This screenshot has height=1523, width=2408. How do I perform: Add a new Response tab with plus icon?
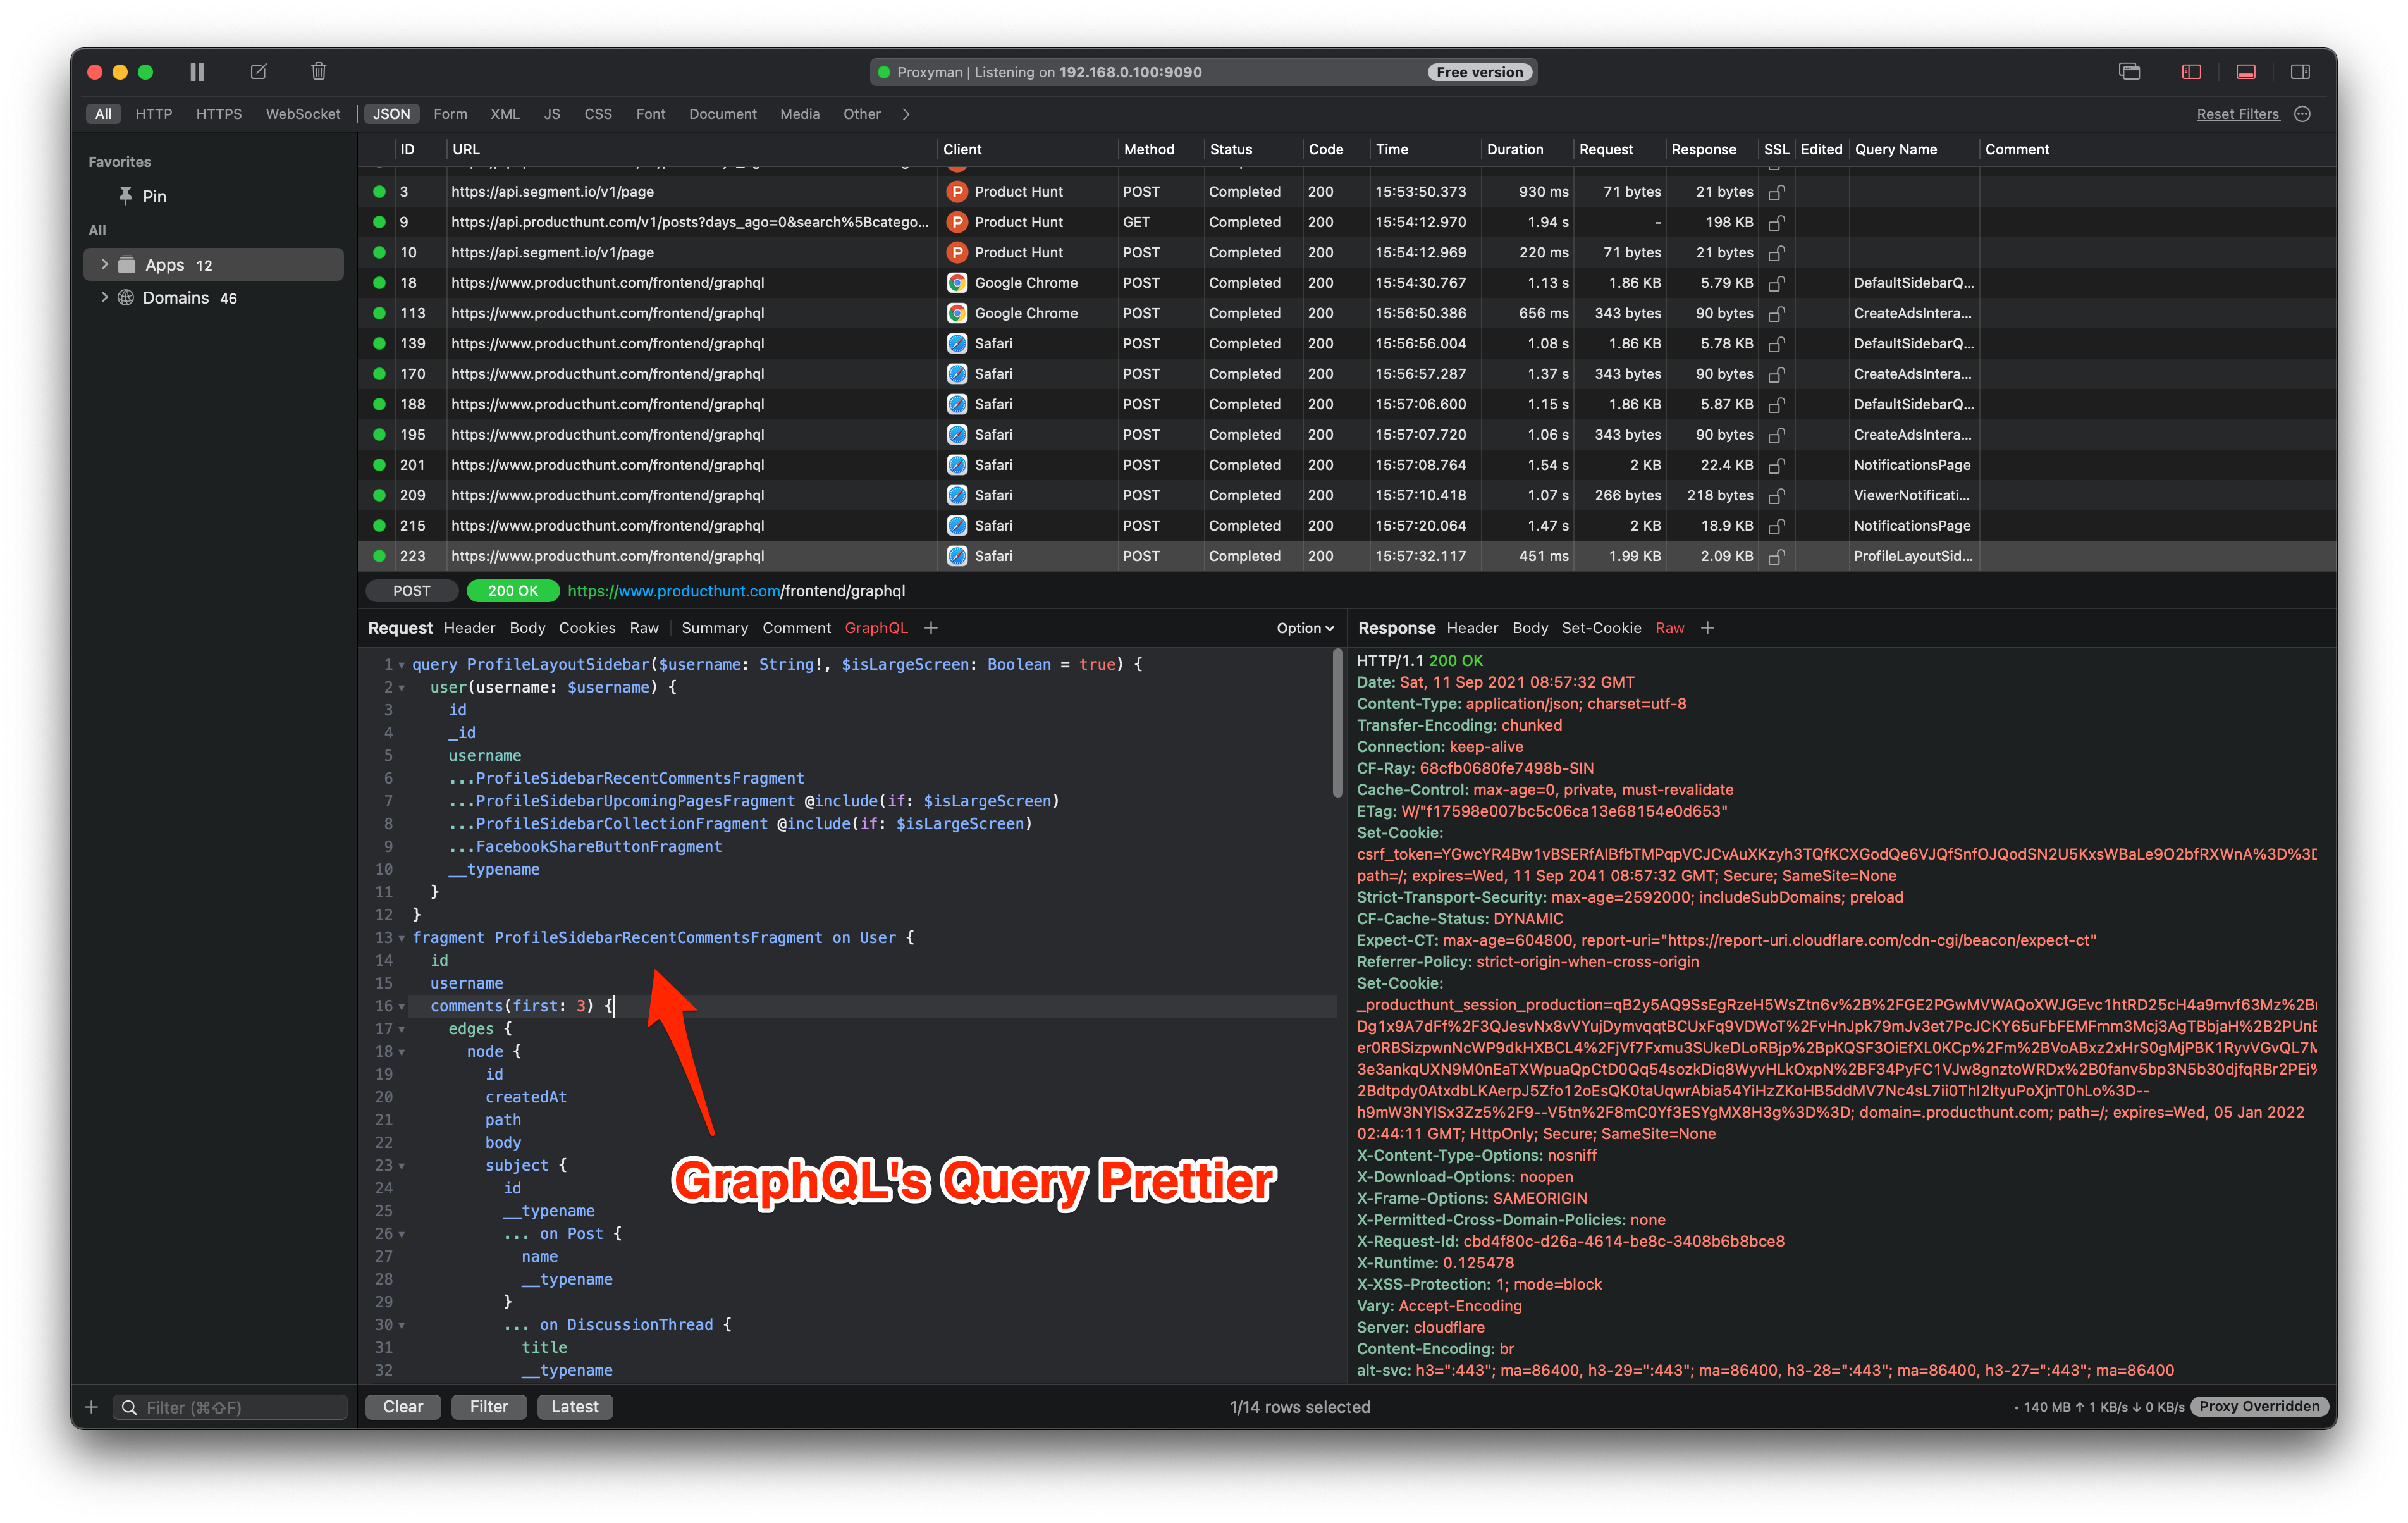(1708, 628)
